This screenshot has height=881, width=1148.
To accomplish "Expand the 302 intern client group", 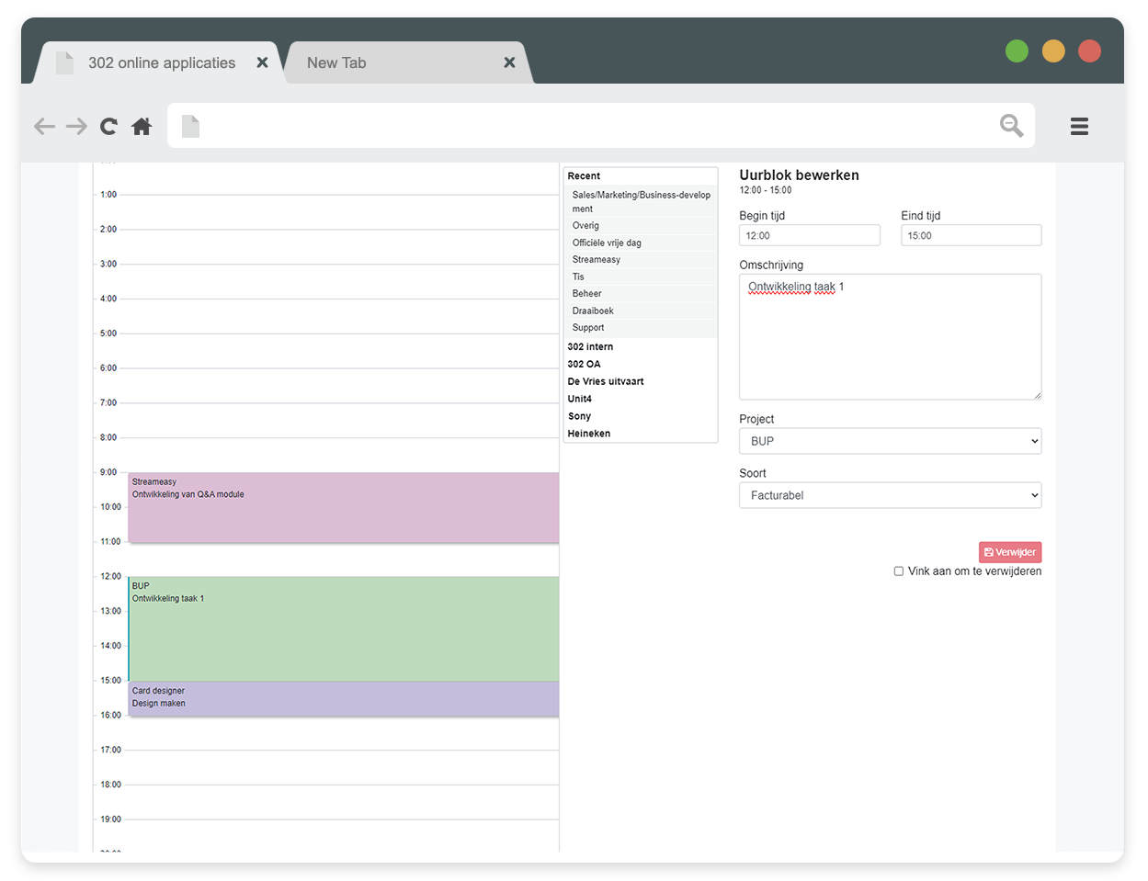I will coord(590,346).
